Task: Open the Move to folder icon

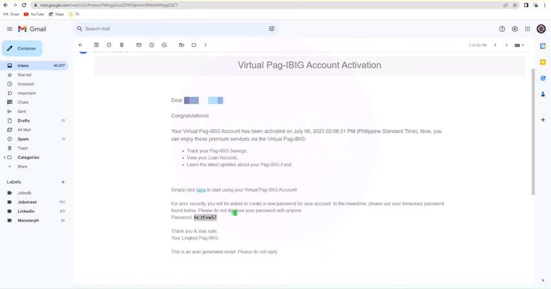Action: [182, 45]
